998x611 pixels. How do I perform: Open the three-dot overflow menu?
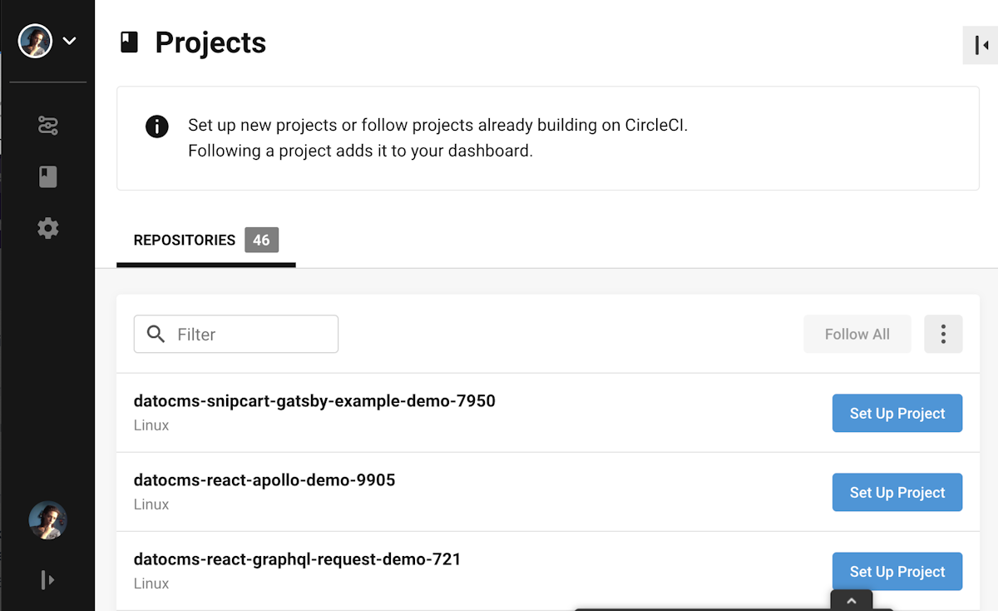pyautogui.click(x=943, y=334)
